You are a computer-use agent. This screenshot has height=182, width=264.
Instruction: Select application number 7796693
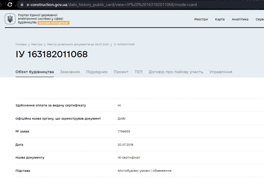pyautogui.click(x=124, y=131)
